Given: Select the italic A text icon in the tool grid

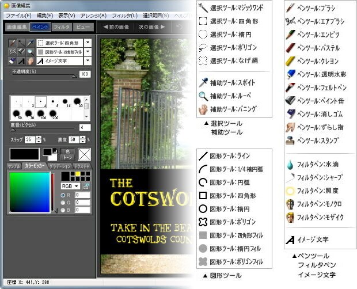Looking at the screenshot, I should 21,60.
